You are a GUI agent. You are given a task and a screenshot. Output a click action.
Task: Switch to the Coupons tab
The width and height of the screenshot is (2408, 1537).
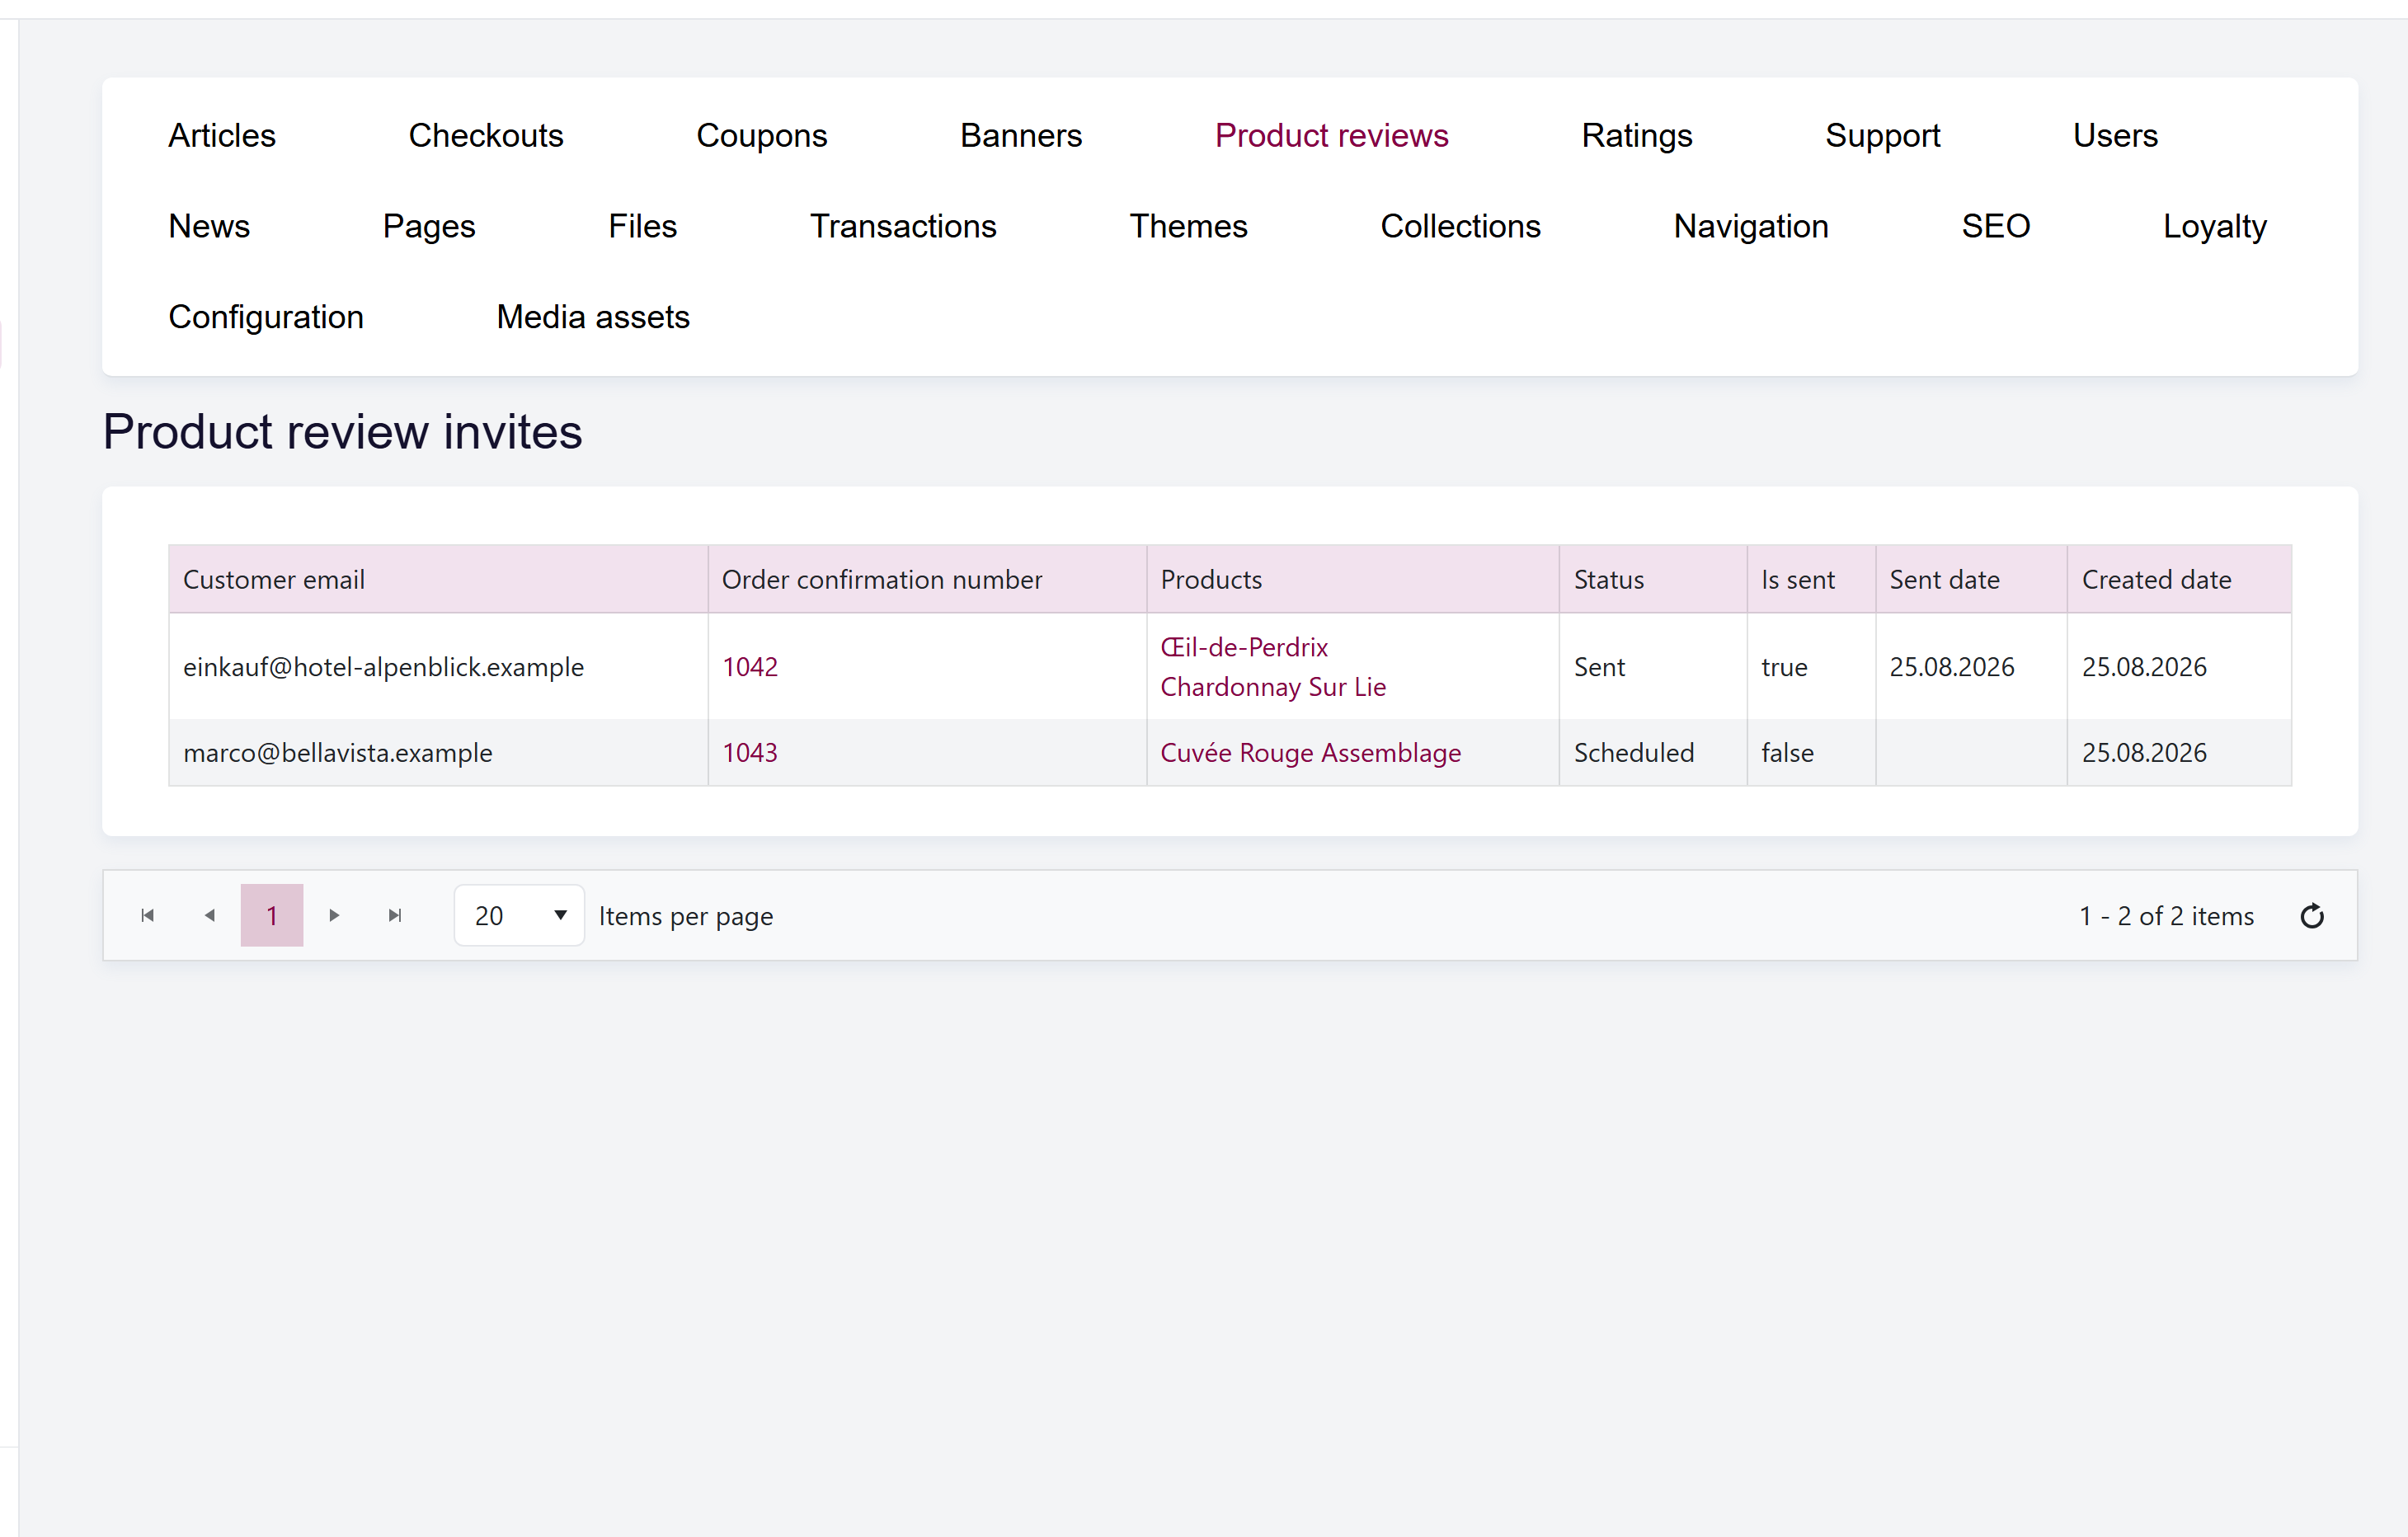coord(762,135)
